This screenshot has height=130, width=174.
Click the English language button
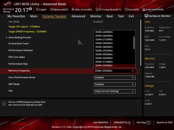(x=41, y=9)
